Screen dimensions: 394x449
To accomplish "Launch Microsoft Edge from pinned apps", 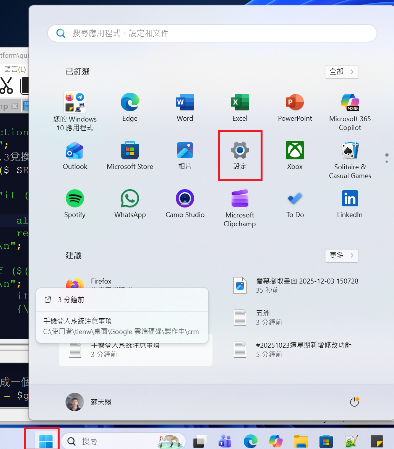I will coord(130,107).
